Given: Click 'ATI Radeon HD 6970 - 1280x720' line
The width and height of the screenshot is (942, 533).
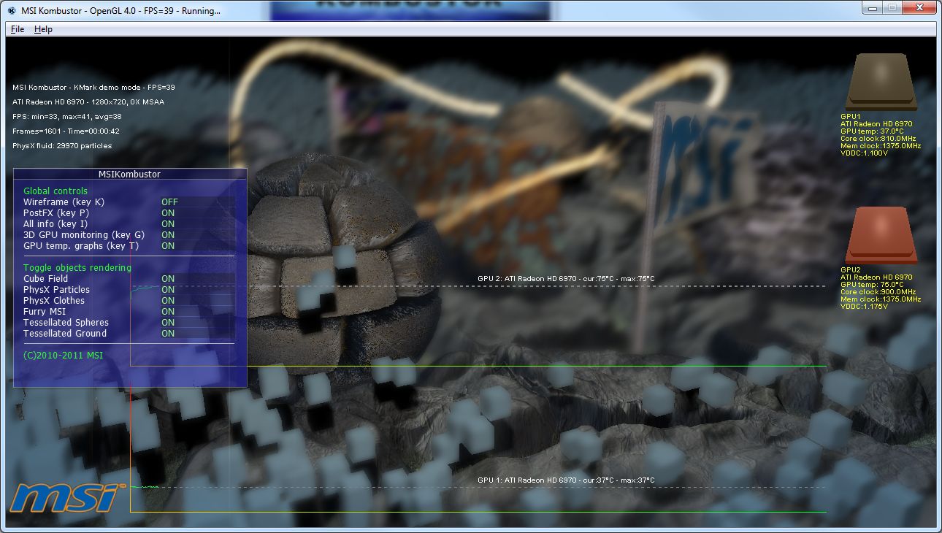Looking at the screenshot, I should [88, 102].
